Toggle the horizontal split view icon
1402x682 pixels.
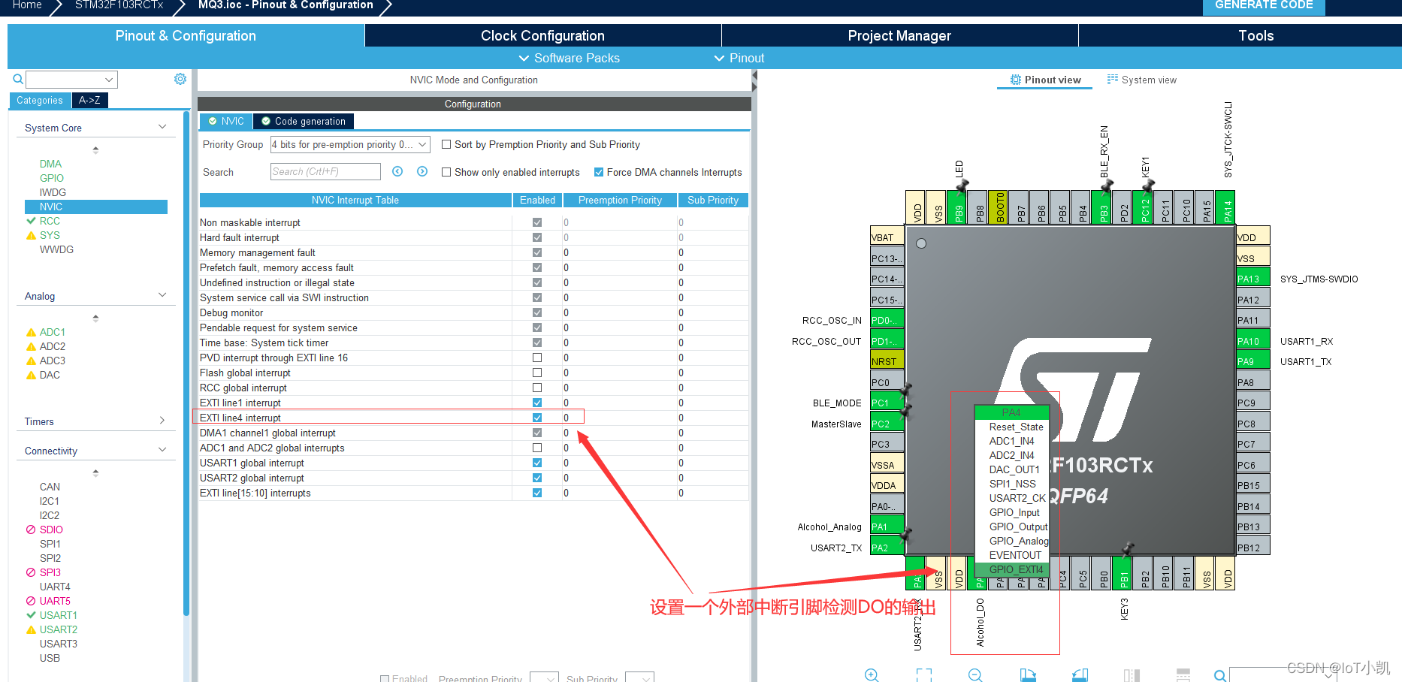(x=1183, y=675)
